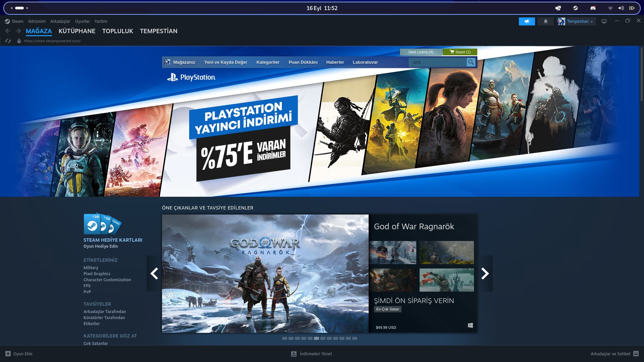
Task: Click the Big Picture mode monitor icon
Action: [x=604, y=21]
